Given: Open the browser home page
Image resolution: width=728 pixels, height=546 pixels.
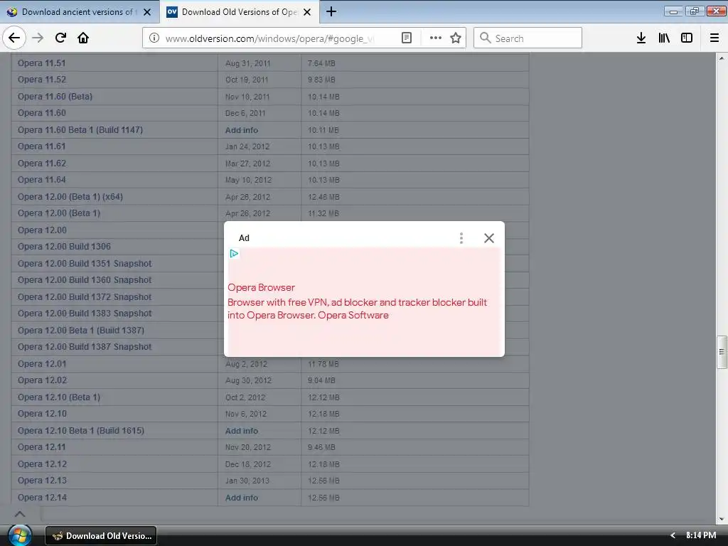Looking at the screenshot, I should click(x=83, y=38).
